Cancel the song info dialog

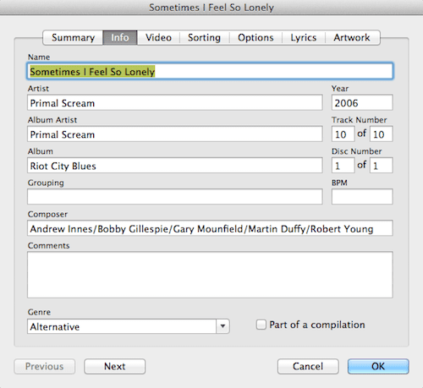pos(308,366)
